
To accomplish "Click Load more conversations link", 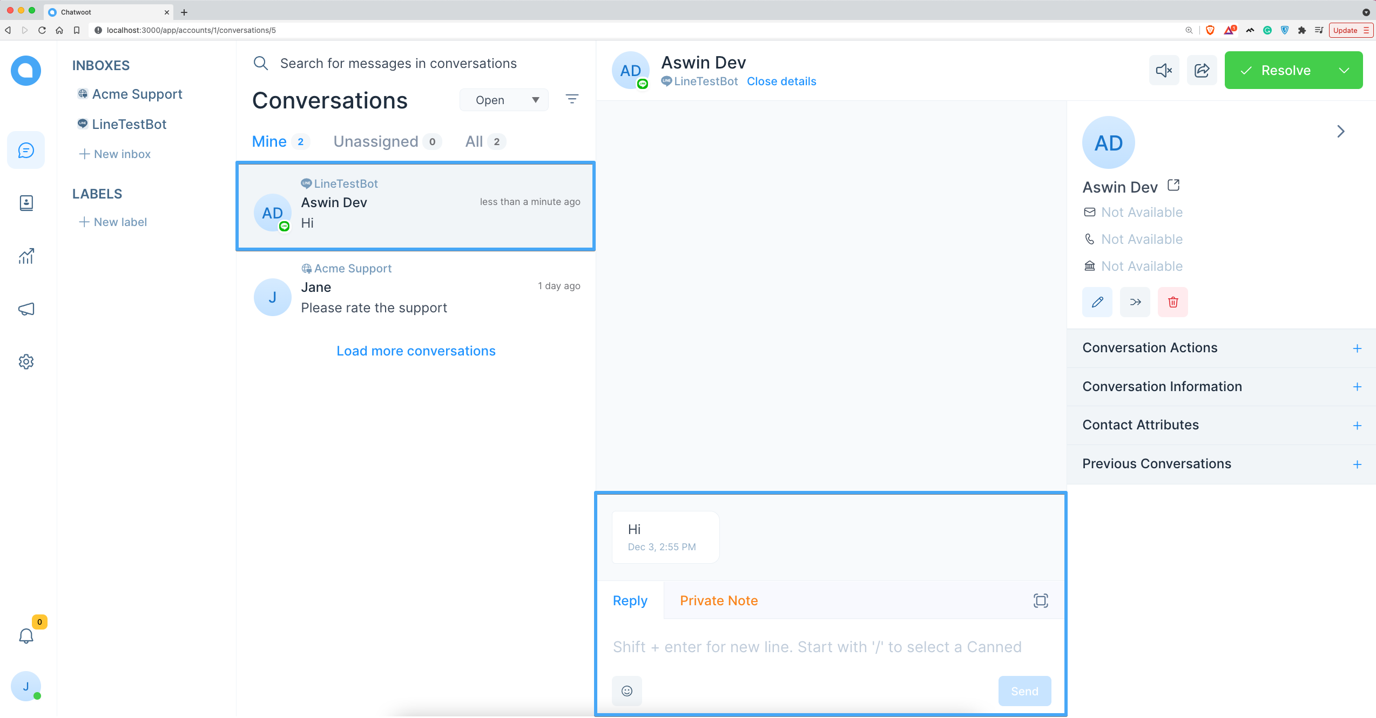I will [416, 351].
